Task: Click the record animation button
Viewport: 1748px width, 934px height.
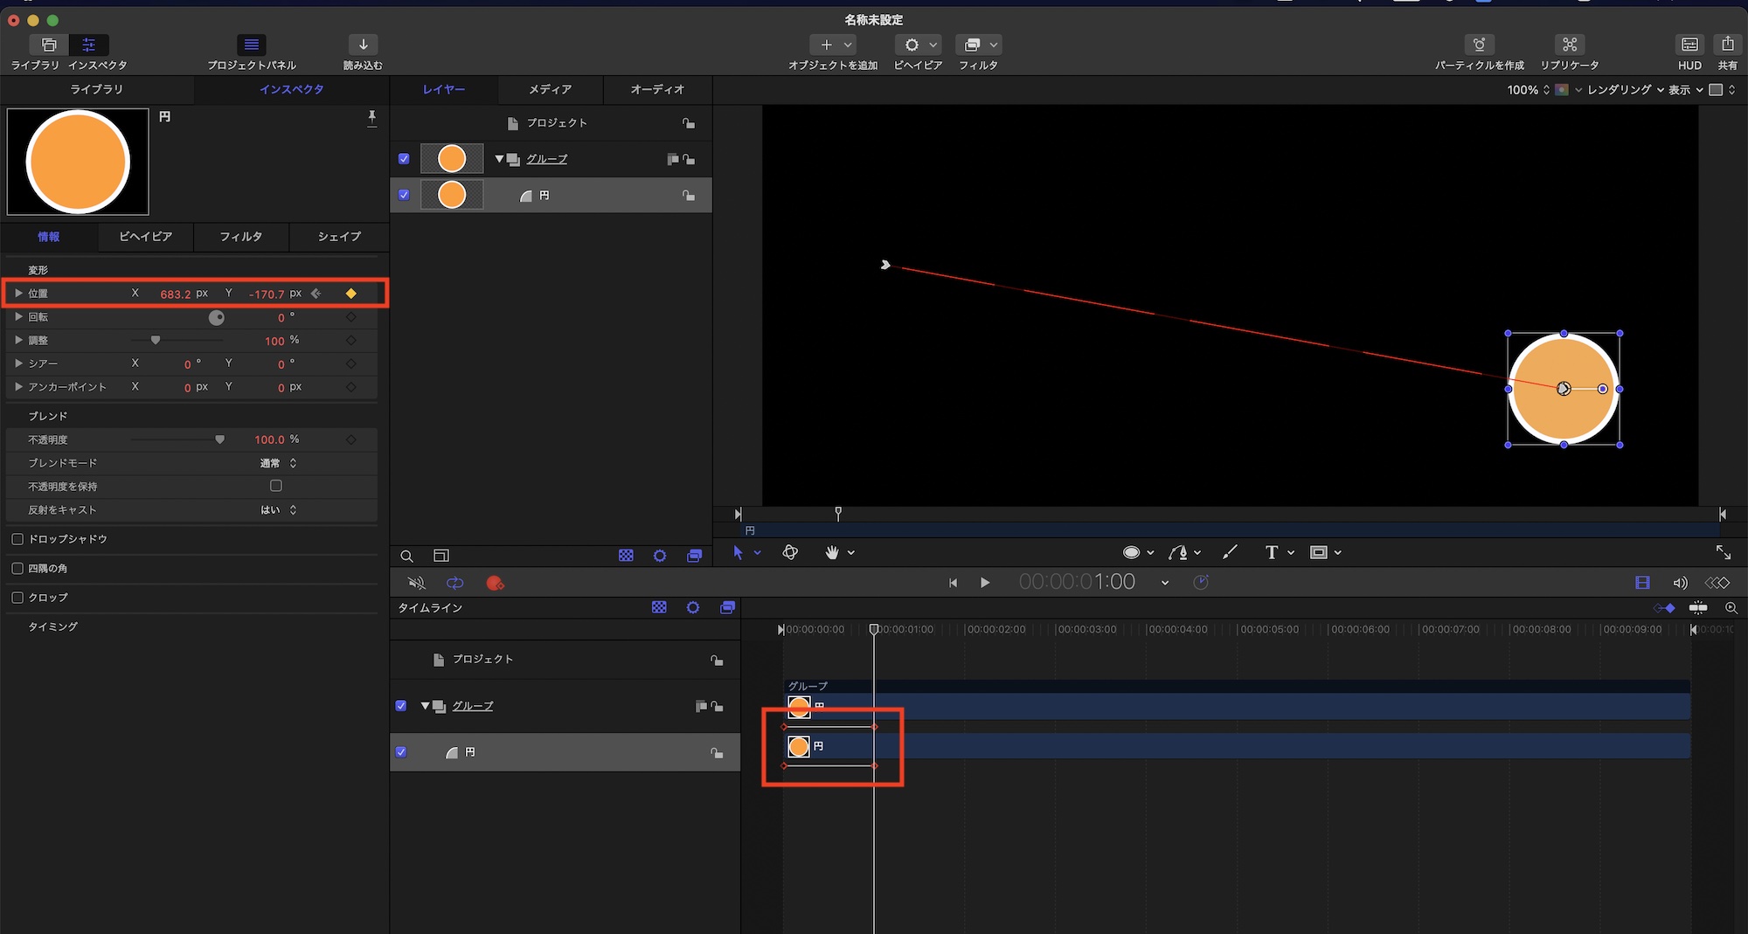Action: (x=495, y=583)
